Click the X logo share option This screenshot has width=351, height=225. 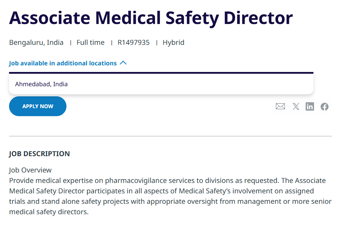click(296, 106)
